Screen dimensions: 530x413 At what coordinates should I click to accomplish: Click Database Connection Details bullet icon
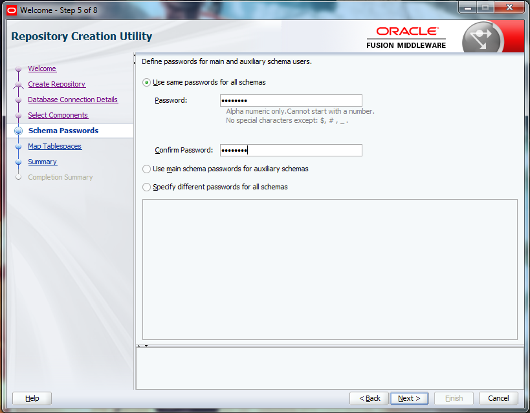point(19,100)
